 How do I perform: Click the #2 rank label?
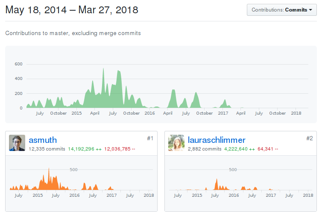pyautogui.click(x=309, y=138)
